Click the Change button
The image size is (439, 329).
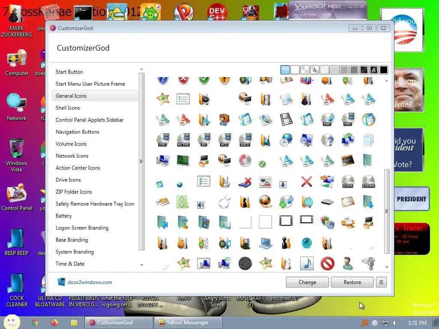(x=307, y=282)
